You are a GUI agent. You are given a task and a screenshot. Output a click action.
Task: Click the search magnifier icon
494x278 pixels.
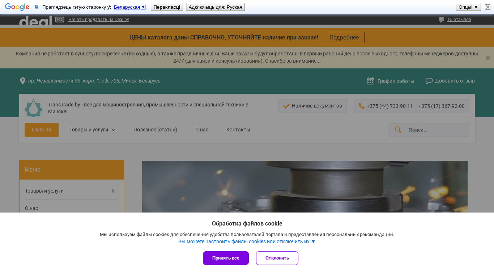pos(398,130)
